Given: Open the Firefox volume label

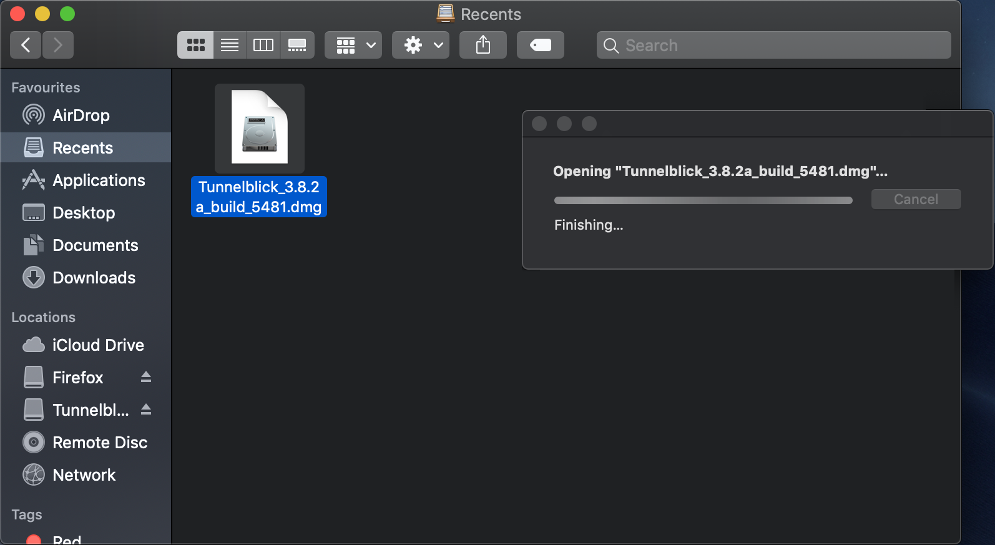Looking at the screenshot, I should pyautogui.click(x=77, y=378).
